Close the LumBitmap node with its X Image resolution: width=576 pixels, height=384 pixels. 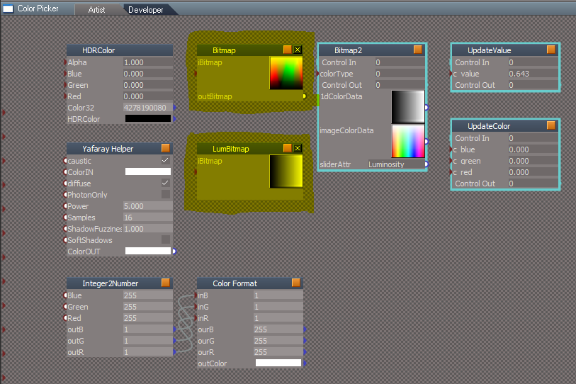point(298,148)
